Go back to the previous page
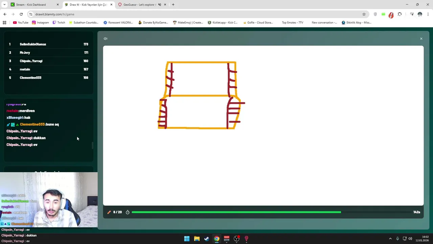 (x=5, y=14)
